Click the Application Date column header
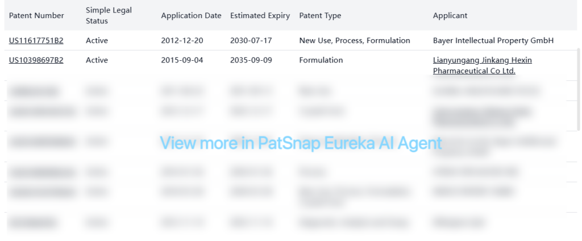582x241 pixels. tap(191, 16)
